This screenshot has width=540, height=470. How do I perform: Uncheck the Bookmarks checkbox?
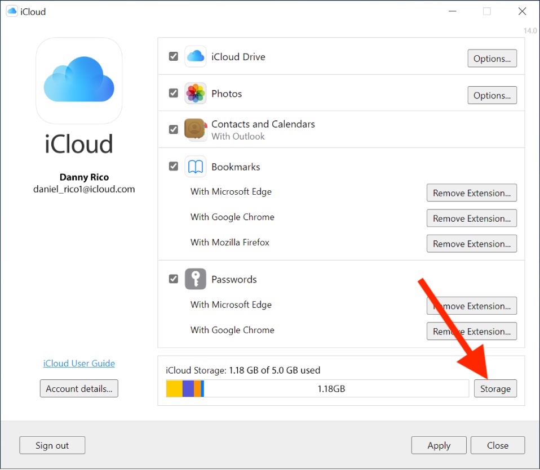coord(173,167)
